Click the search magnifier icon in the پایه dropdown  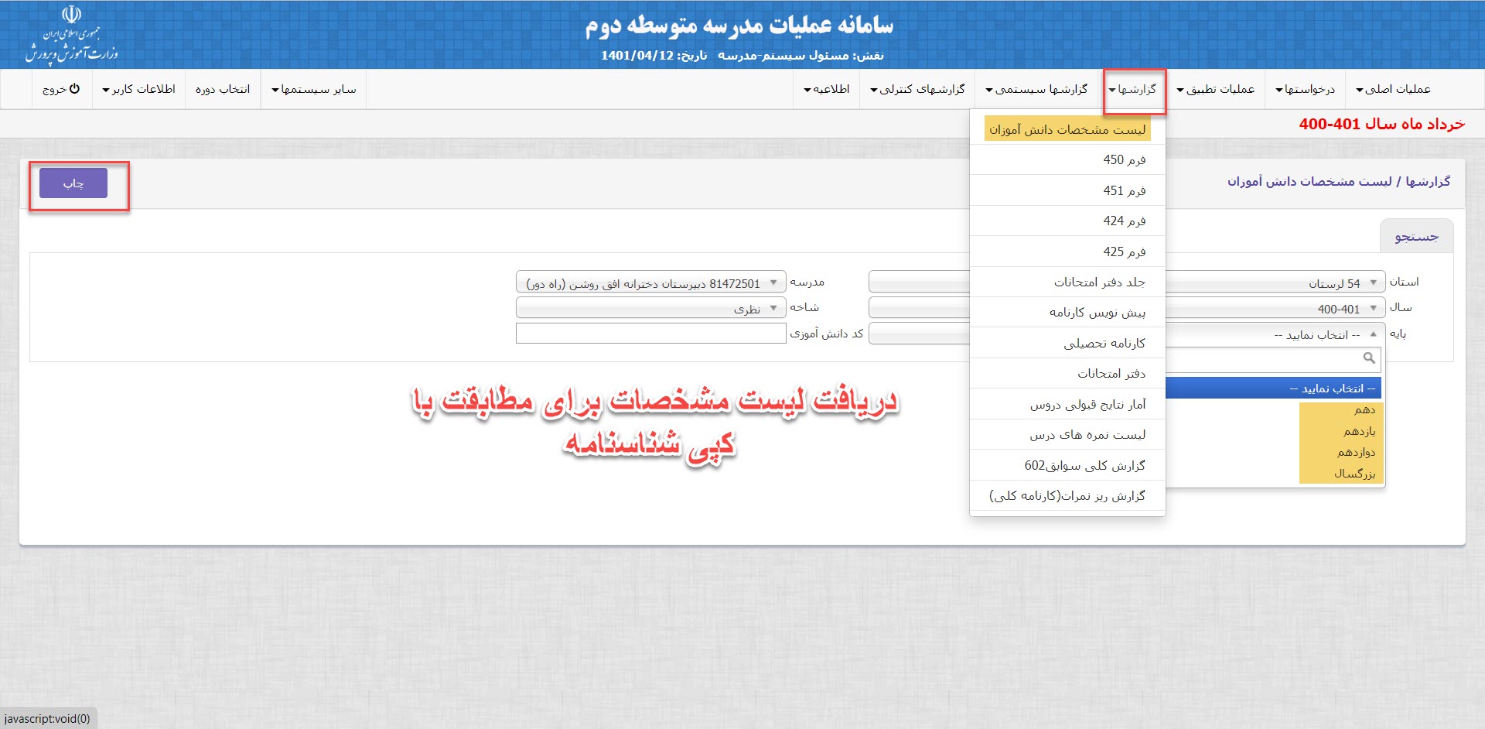coord(1368,358)
